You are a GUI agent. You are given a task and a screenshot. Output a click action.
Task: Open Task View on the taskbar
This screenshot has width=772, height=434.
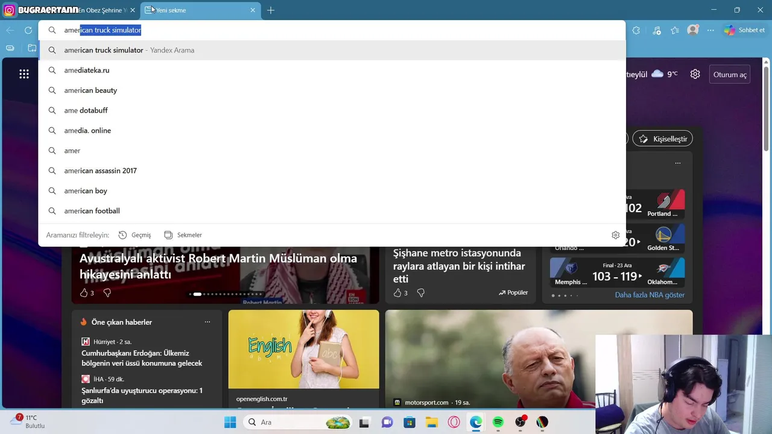tap(364, 422)
